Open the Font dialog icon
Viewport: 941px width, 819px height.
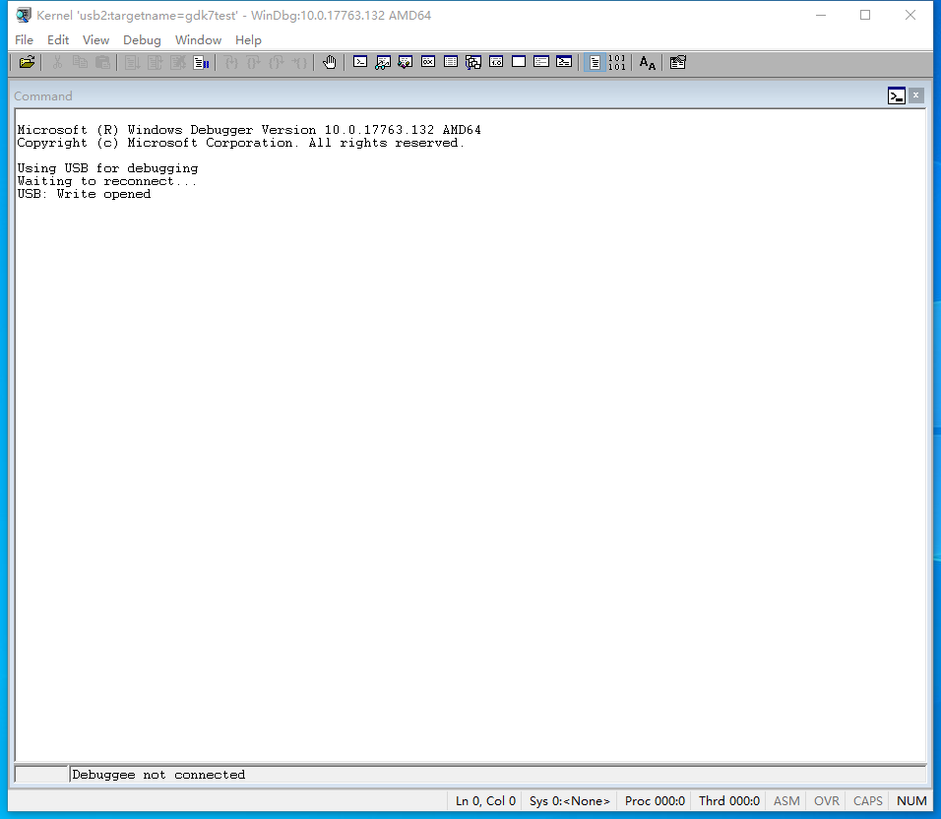pyautogui.click(x=647, y=62)
